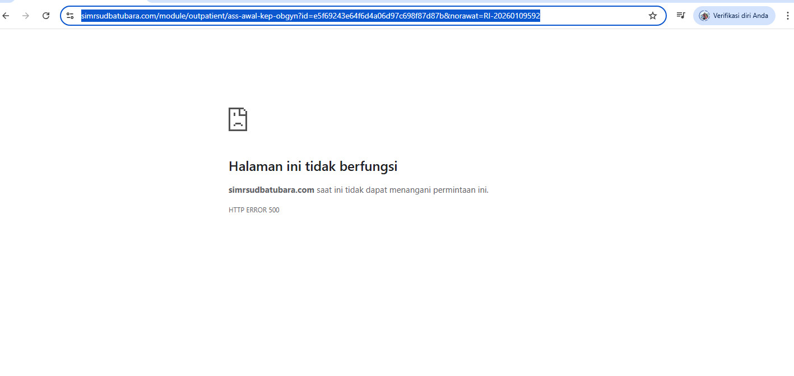Open the Chrome three-dot menu

787,16
